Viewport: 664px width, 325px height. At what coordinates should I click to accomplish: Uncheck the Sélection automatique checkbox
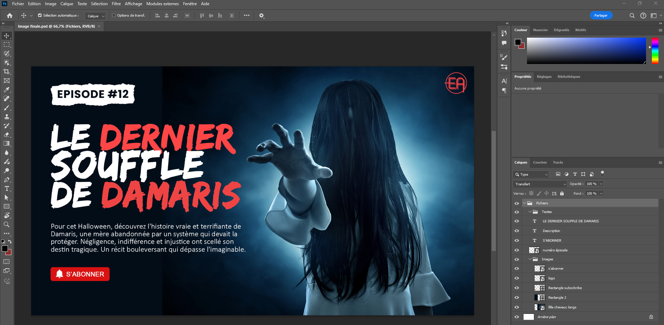[40, 16]
